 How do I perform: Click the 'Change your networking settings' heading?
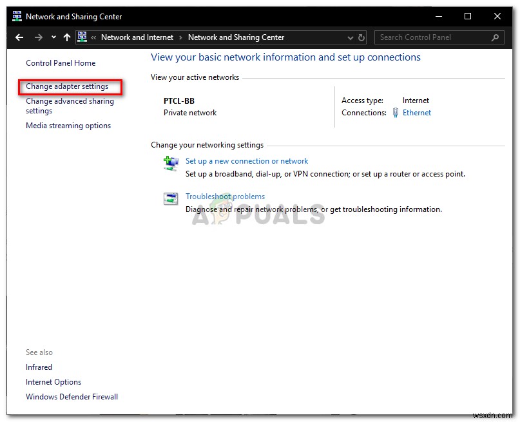click(x=207, y=145)
